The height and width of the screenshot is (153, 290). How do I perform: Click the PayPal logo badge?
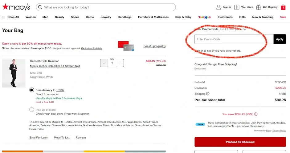coord(200,124)
